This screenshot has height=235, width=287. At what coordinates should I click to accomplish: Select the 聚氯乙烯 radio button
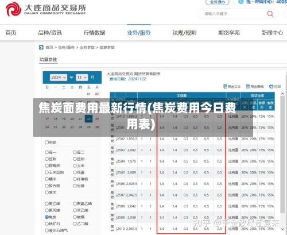75,203
